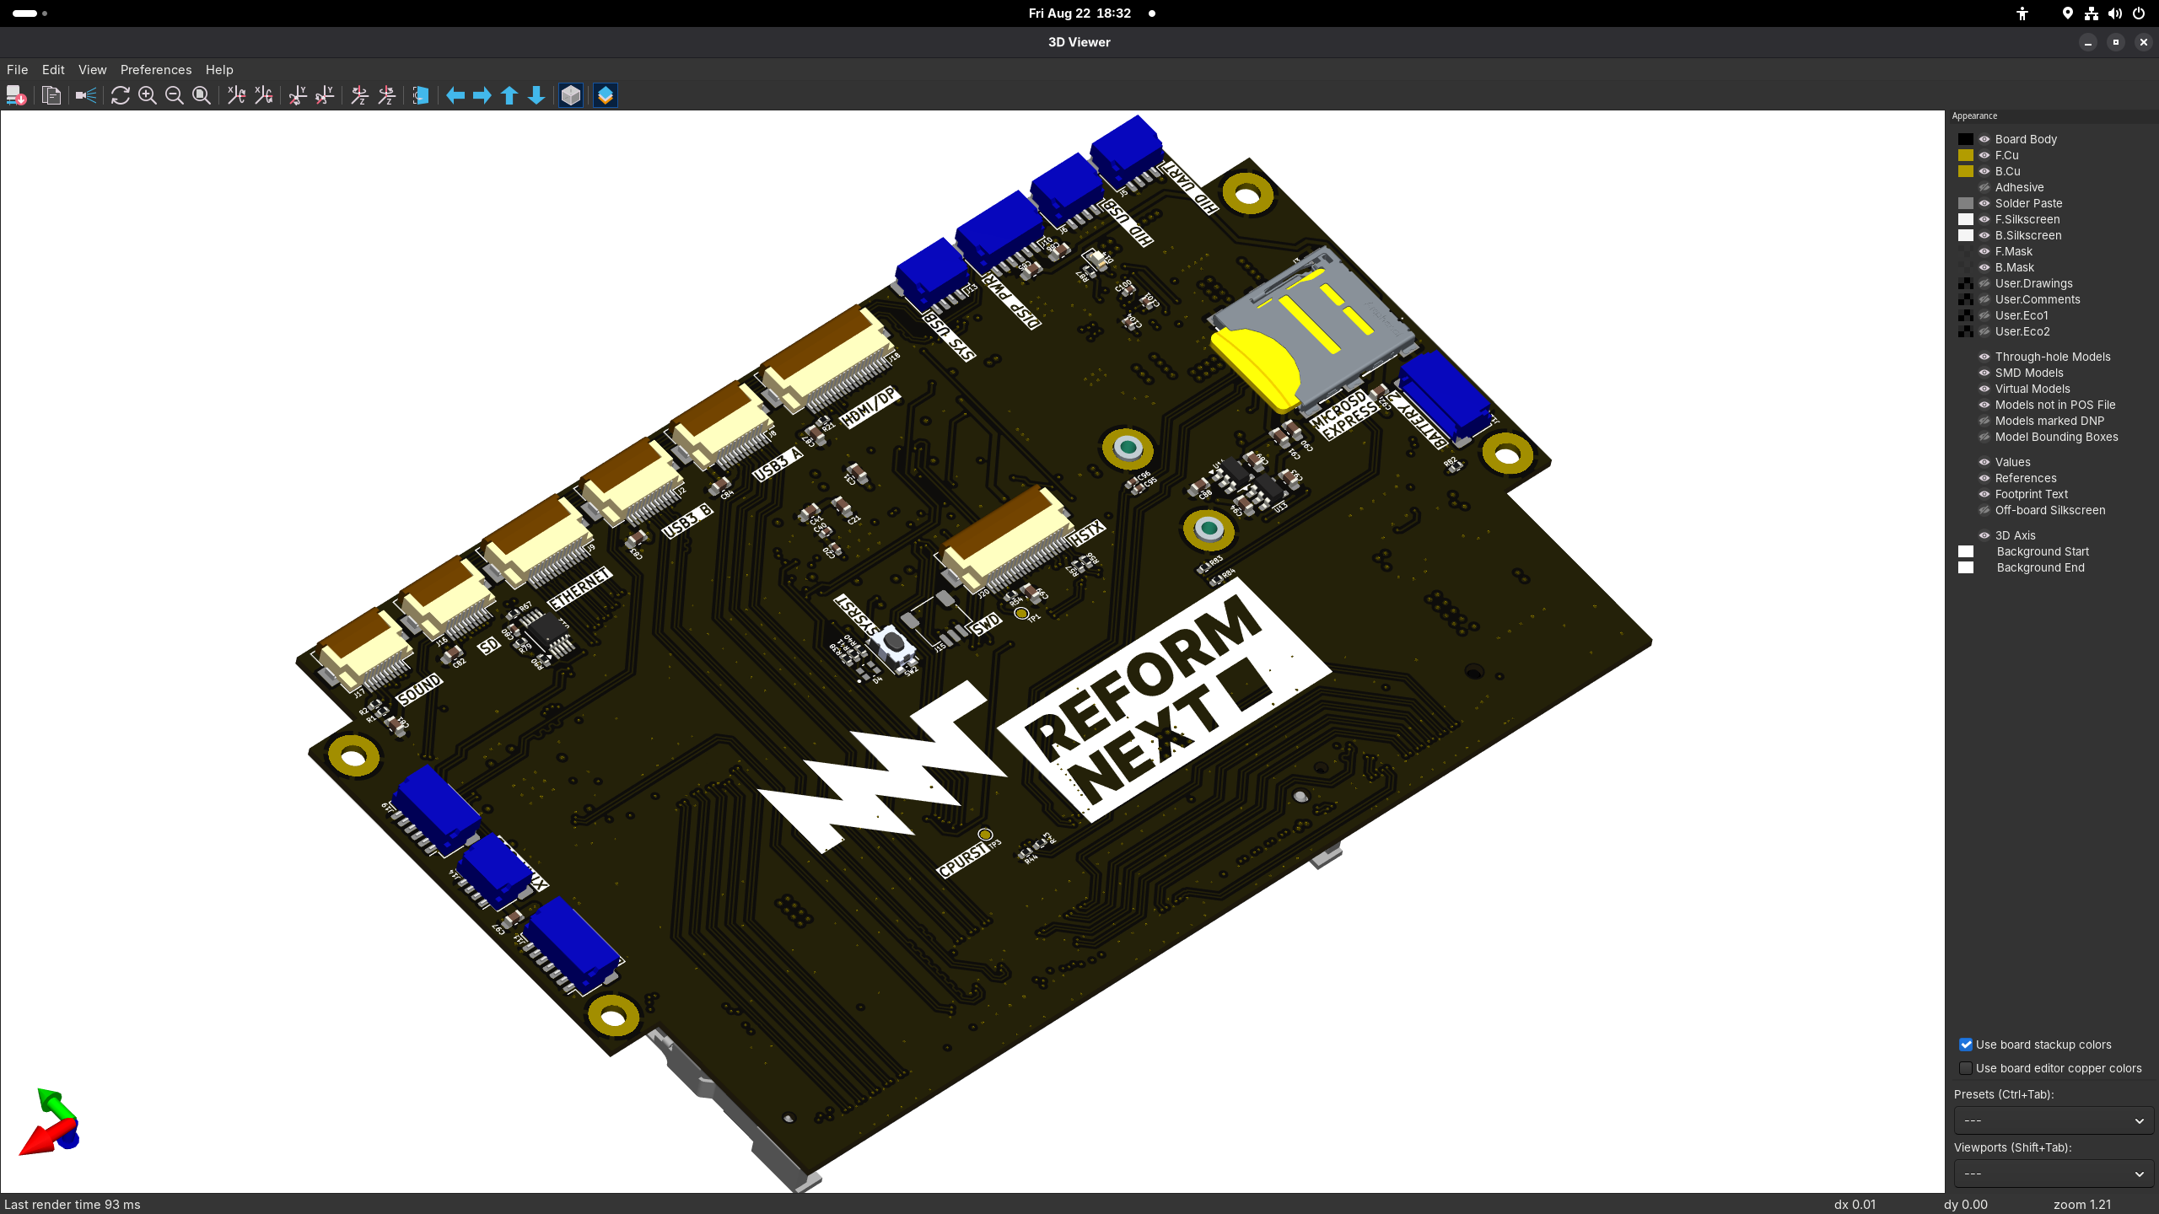Hide Through-hole Models
The width and height of the screenshot is (2159, 1214).
point(1984,357)
